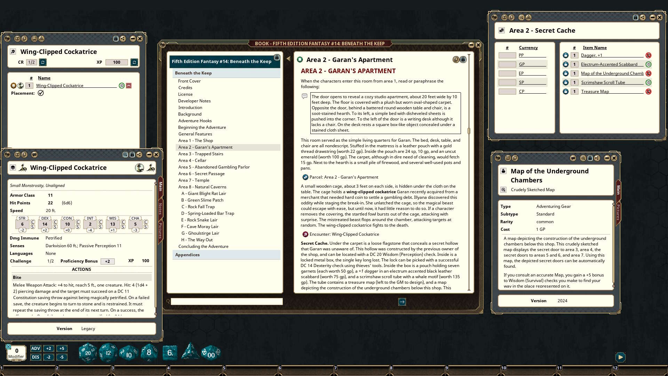Click the round portrait token on the NPC sheet
The height and width of the screenshot is (376, 668).
[x=140, y=168]
